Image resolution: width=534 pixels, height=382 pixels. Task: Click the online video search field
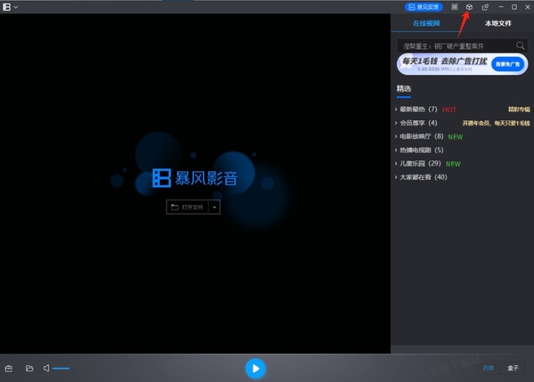[x=454, y=45]
